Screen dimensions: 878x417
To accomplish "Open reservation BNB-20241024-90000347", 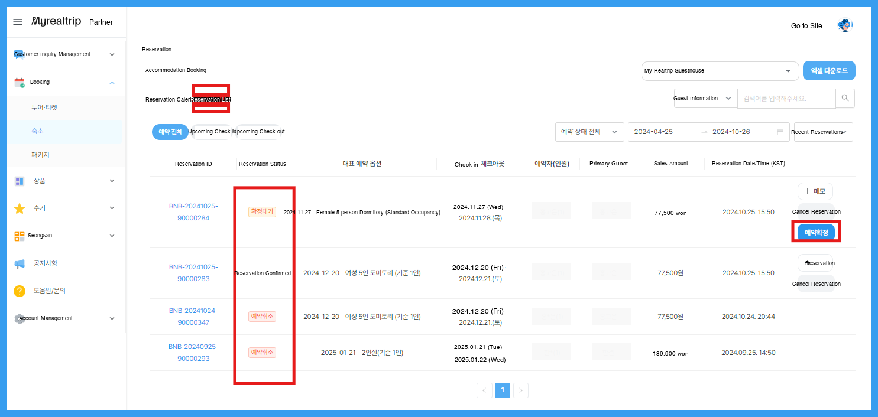I will (x=193, y=317).
